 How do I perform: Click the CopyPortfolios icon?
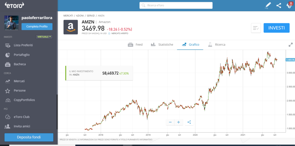point(8,100)
